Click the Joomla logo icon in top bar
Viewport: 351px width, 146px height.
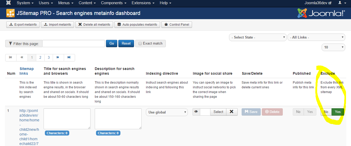click(8, 3)
